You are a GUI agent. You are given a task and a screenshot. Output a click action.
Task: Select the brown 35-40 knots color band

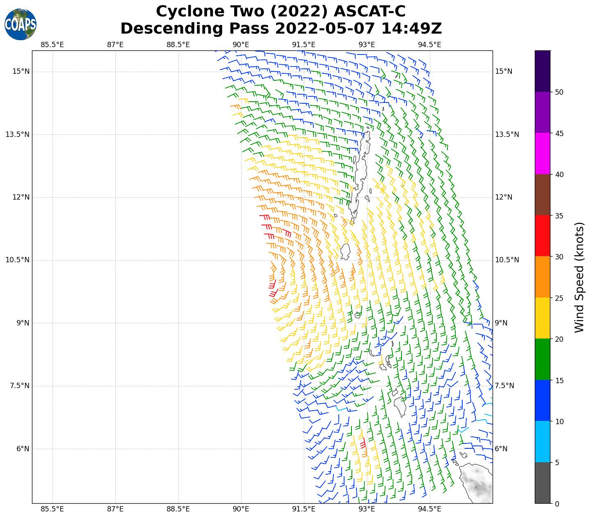coord(542,195)
